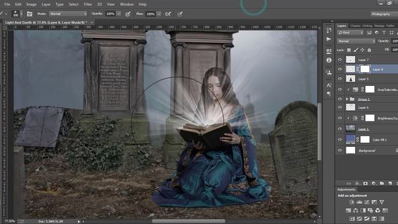Open Opacity slider arrow in options bar
The width and height of the screenshot is (398, 224).
119,14
